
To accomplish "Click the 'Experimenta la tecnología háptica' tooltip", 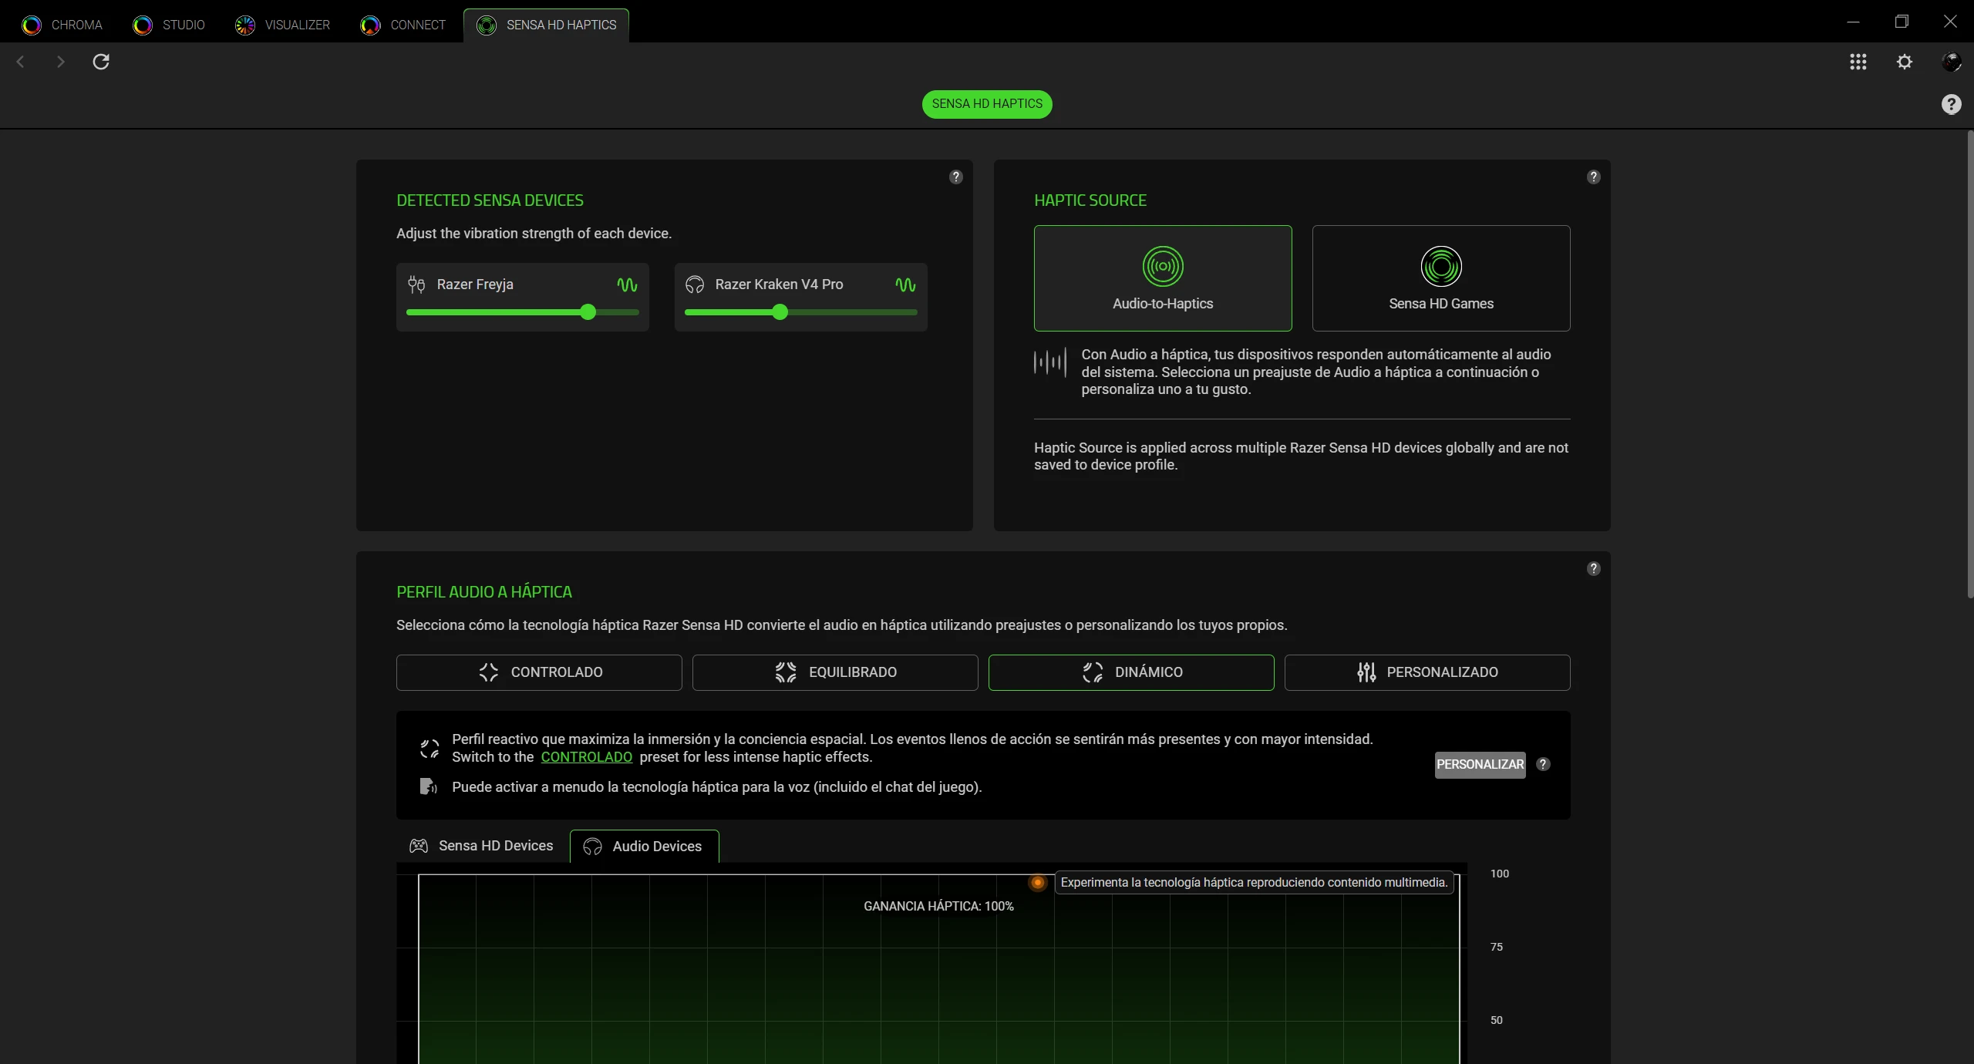I will tap(1254, 883).
